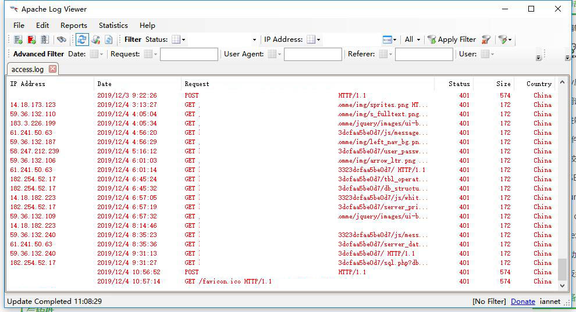This screenshot has width=576, height=312.
Task: Select row with IP 59.36.132.110
Action: click(281, 114)
